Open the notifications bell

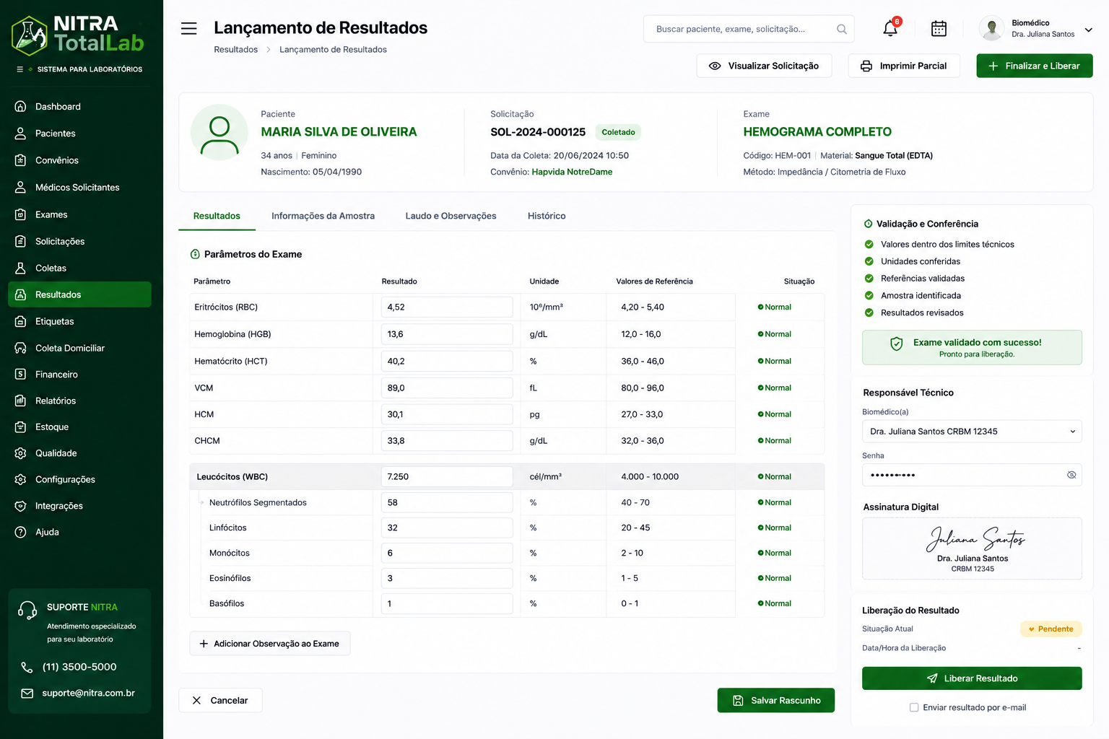click(890, 28)
